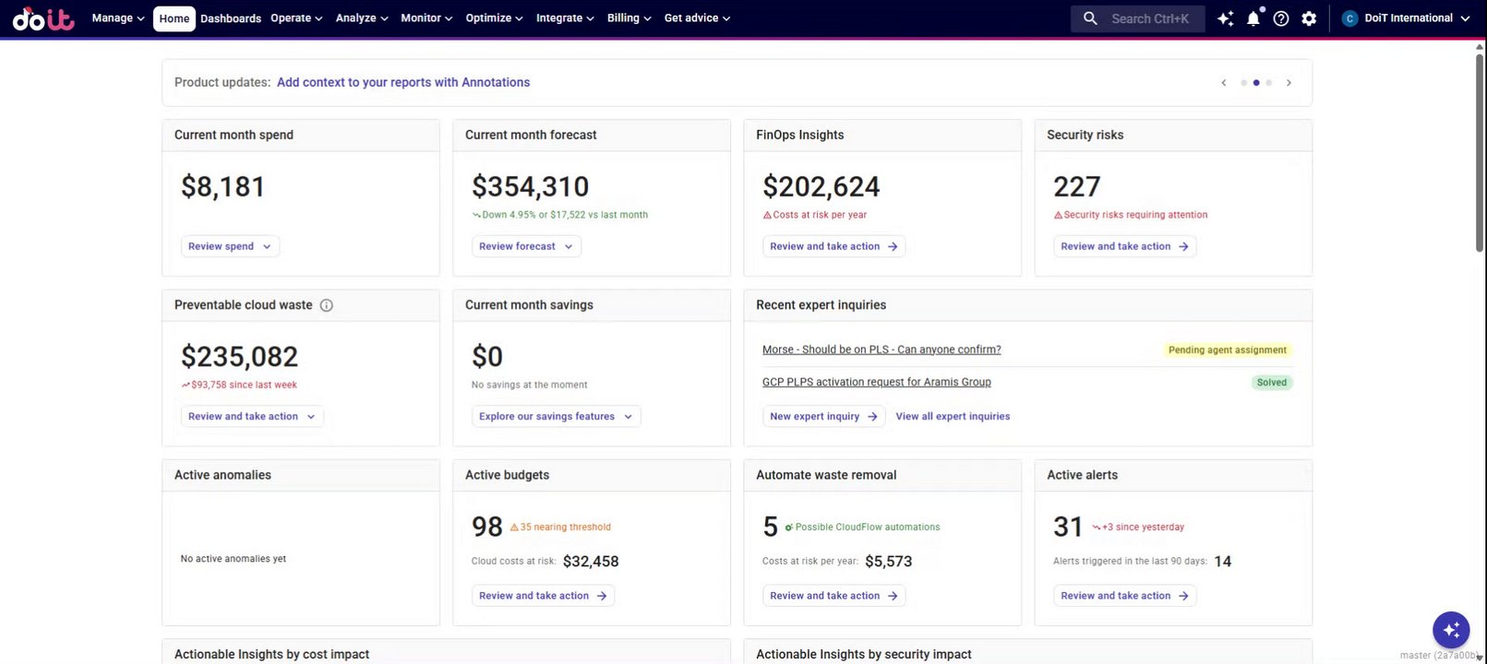Switch to the Dashboards tab
Image resolution: width=1487 pixels, height=664 pixels.
pyautogui.click(x=231, y=18)
